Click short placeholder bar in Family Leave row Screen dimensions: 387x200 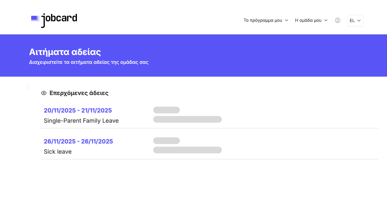pyautogui.click(x=167, y=110)
